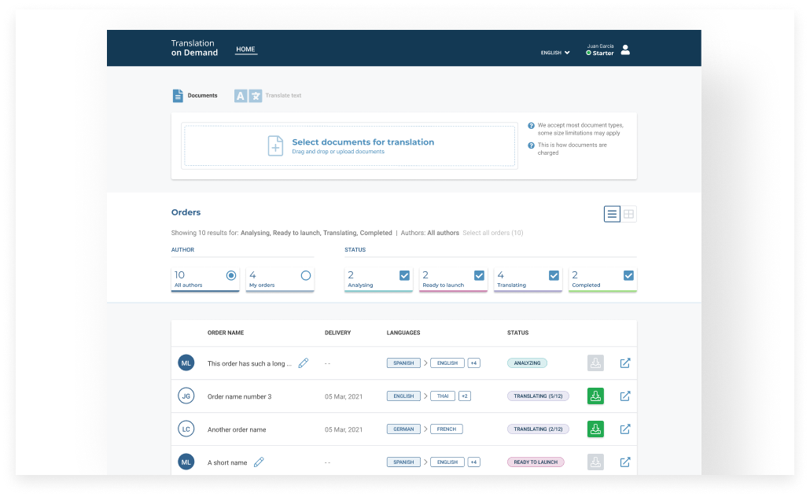This screenshot has width=810, height=497.
Task: Click 'Order name number 3' text
Action: (x=239, y=397)
